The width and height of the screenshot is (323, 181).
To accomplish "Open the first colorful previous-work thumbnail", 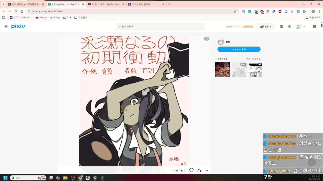I will point(223,69).
